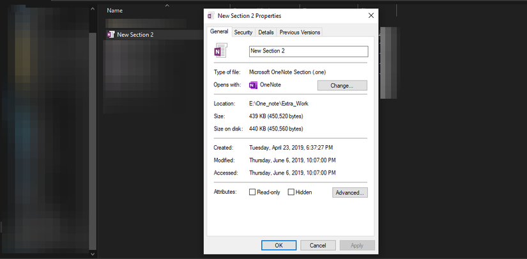Confirm with the OK button
The height and width of the screenshot is (259, 527).
click(x=279, y=245)
